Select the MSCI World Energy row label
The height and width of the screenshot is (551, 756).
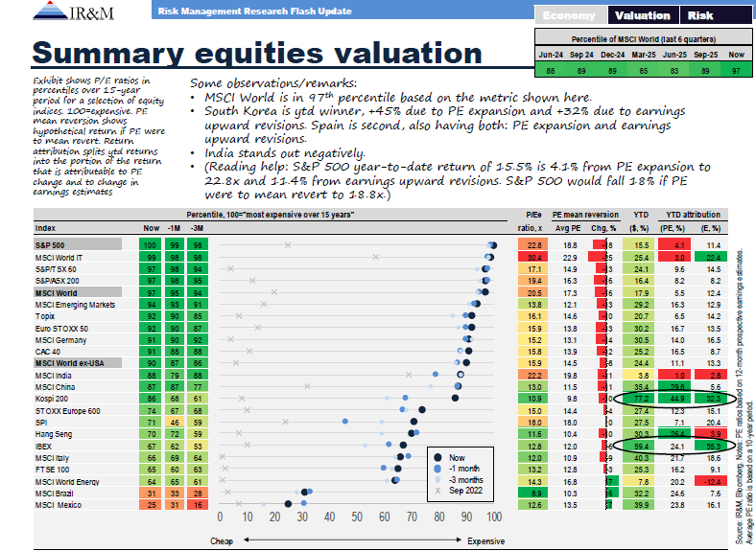tap(67, 482)
